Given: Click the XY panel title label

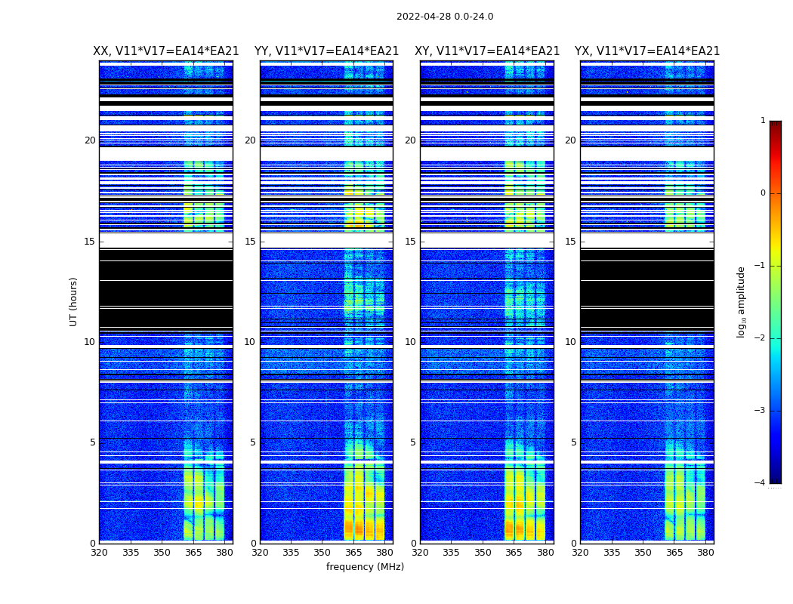Looking at the screenshot, I should [487, 51].
